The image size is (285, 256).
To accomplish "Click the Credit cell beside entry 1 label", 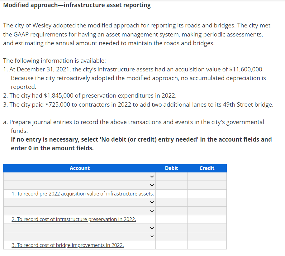I will click(x=207, y=193).
